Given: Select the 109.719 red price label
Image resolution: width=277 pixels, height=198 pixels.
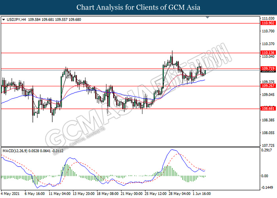Looking at the screenshot, I should [x=268, y=69].
